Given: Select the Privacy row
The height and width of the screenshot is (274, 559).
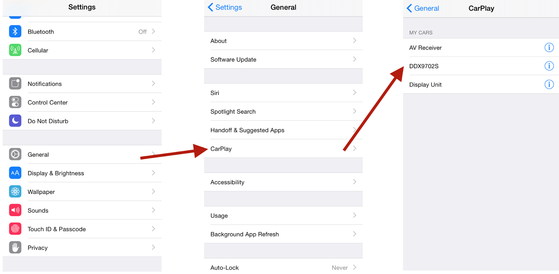Looking at the screenshot, I should (x=82, y=247).
